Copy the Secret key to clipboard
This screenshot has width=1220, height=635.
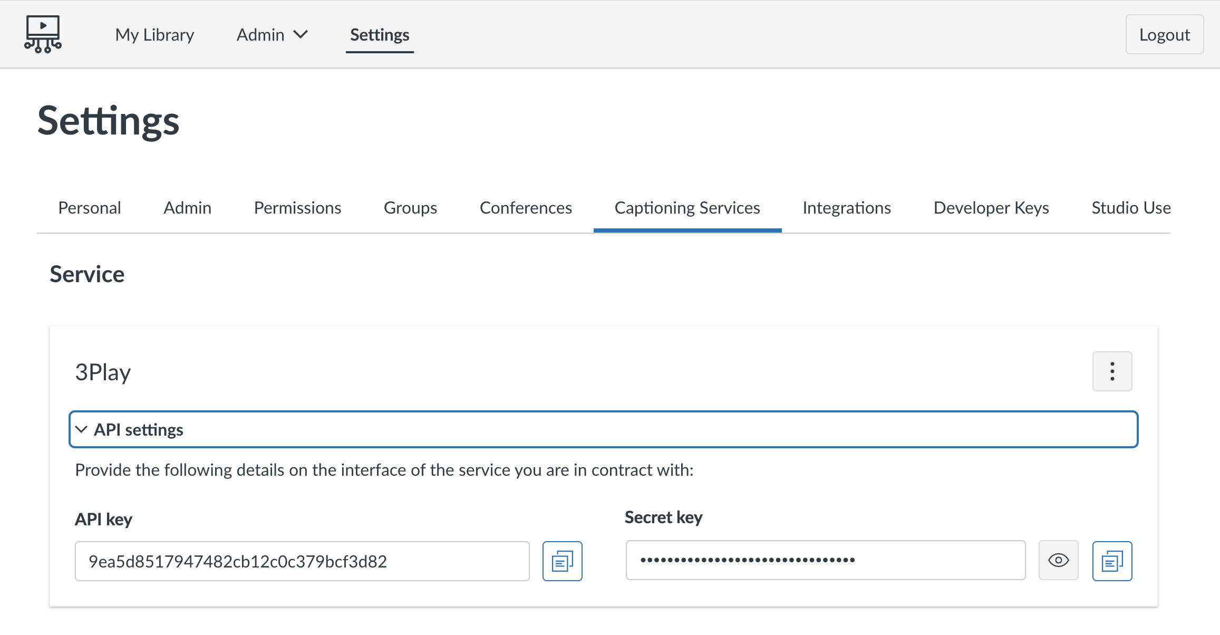pyautogui.click(x=1112, y=561)
